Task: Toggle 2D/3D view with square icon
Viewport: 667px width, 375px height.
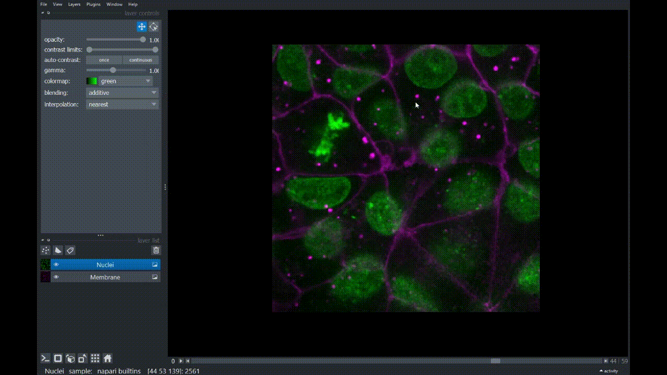Action: tap(58, 358)
